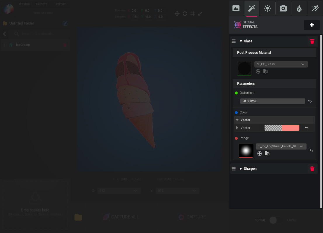Use selected asset for post process material

[258, 71]
